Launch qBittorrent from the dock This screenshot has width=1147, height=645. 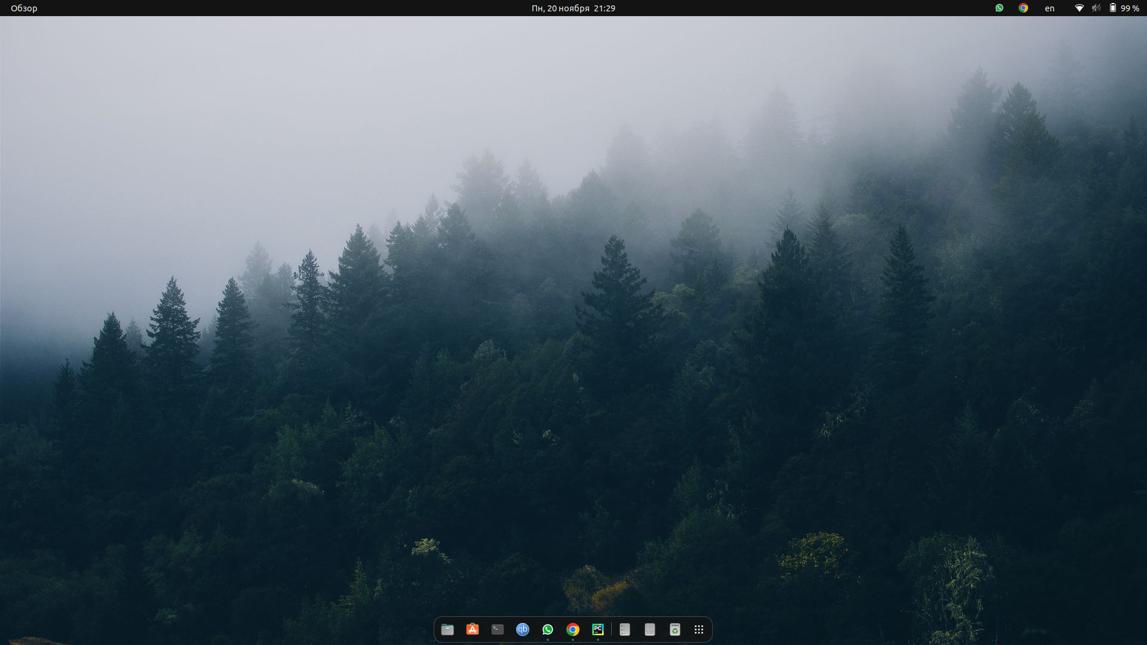523,629
